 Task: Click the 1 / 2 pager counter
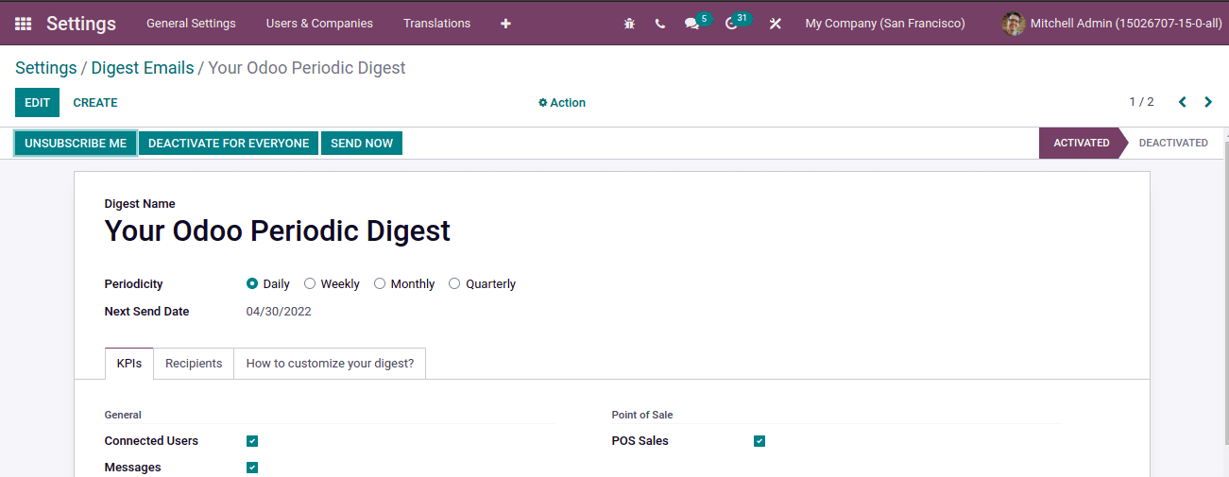coord(1141,102)
